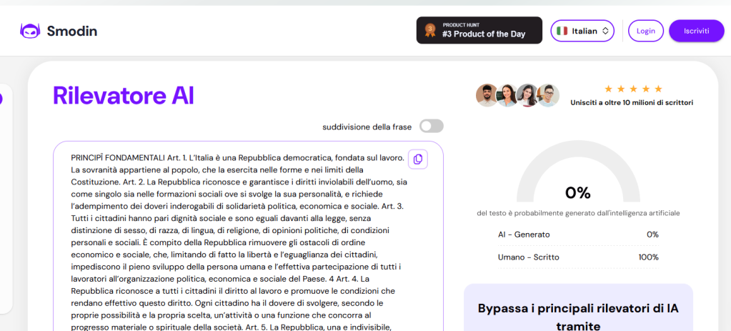
Task: Click the last avatar with glasses
Action: 548,96
